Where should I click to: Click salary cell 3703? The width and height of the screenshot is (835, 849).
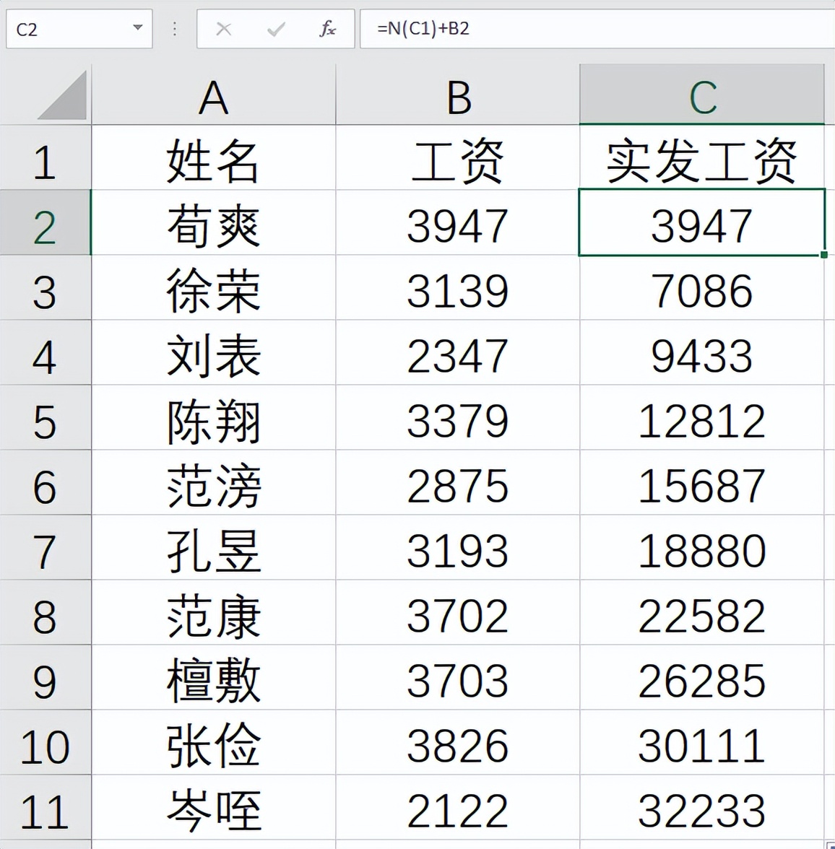coord(458,677)
